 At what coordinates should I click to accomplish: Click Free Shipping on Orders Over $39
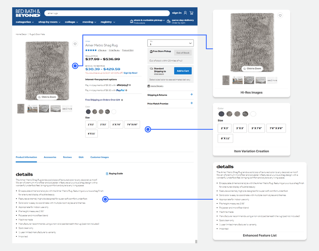pyautogui.click(x=102, y=100)
